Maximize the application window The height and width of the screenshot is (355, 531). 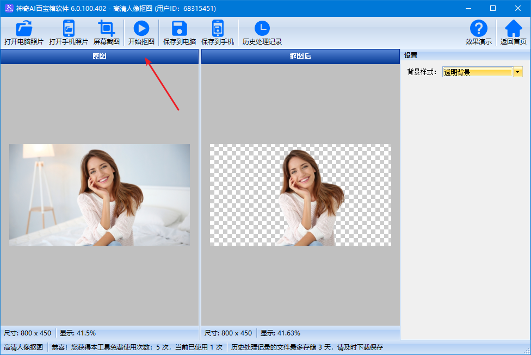(493, 8)
